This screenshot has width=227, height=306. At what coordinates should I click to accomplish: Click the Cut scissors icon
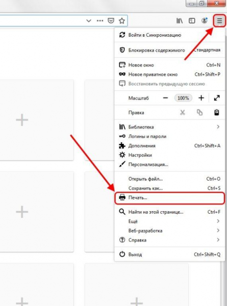click(x=183, y=112)
